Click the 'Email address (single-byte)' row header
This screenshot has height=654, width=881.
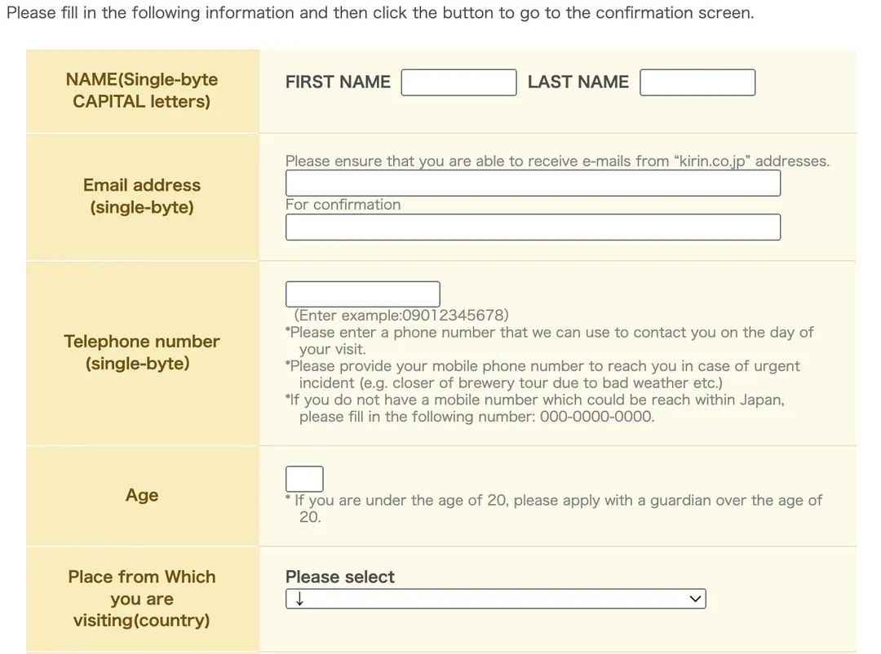(142, 196)
